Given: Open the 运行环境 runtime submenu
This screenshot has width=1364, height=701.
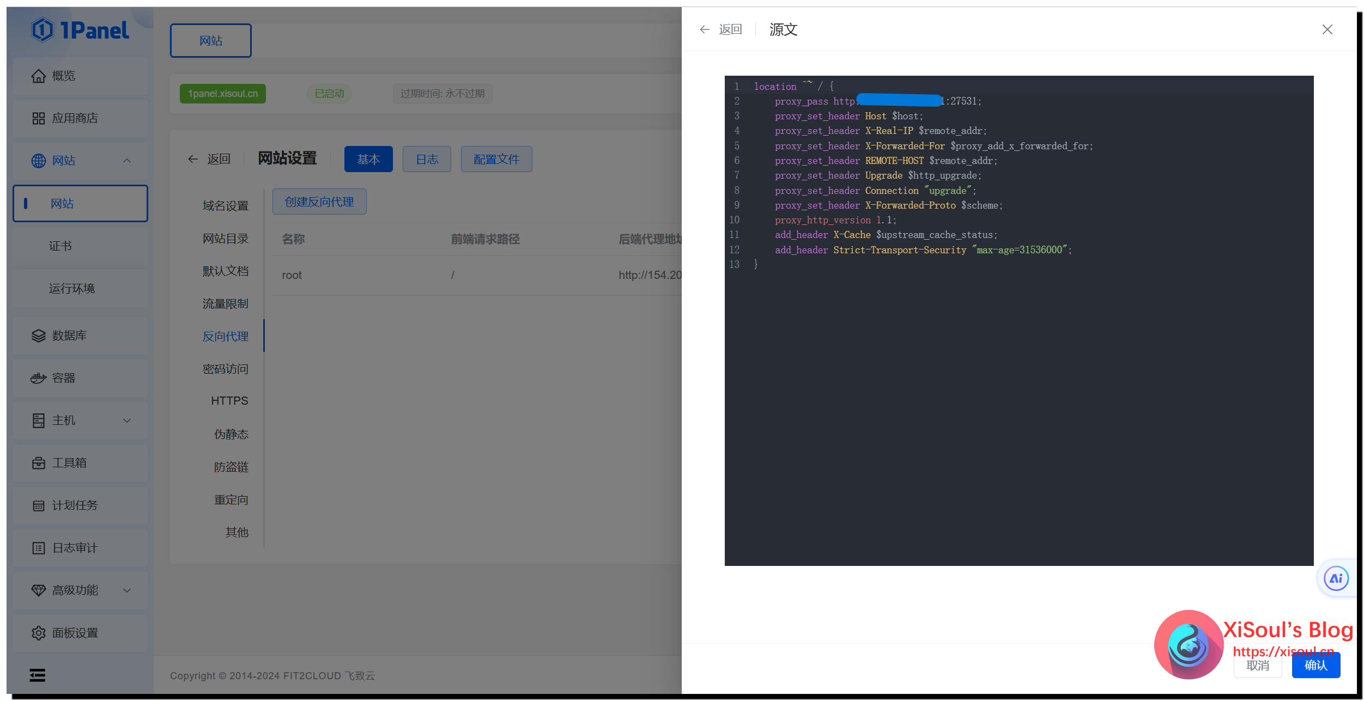Looking at the screenshot, I should [80, 289].
